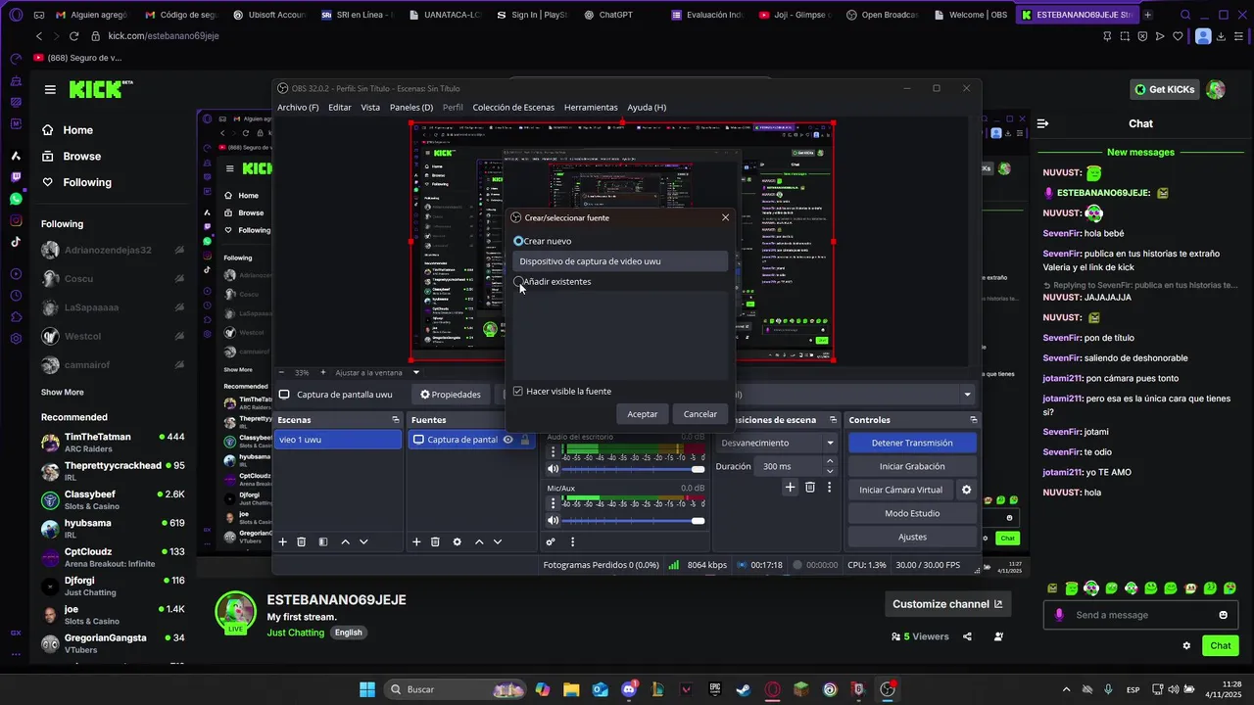This screenshot has width=1254, height=705.
Task: Open Mic/Aux options dots
Action: click(x=553, y=503)
